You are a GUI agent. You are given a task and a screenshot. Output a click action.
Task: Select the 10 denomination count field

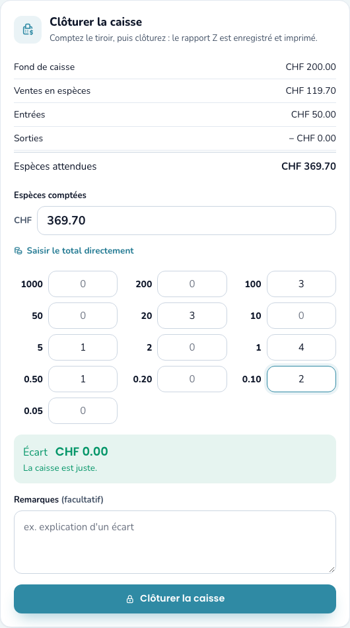302,316
